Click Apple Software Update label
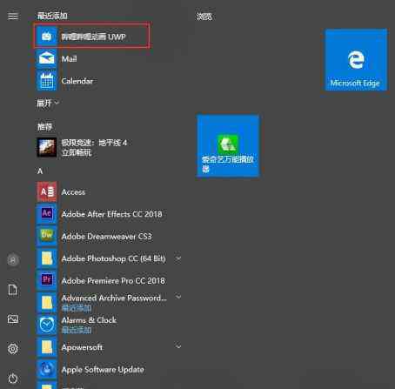 [x=103, y=370]
